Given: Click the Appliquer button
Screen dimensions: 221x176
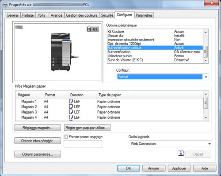Looking at the screenshot, I should coord(179,168).
